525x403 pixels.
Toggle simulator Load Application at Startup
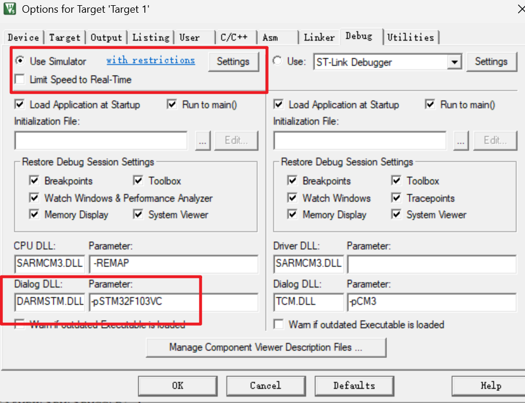point(20,105)
